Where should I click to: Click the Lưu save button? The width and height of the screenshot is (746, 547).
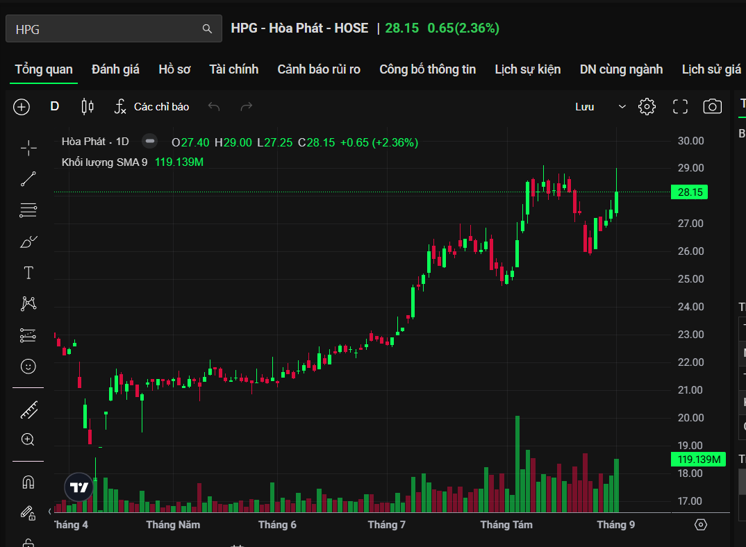click(585, 107)
